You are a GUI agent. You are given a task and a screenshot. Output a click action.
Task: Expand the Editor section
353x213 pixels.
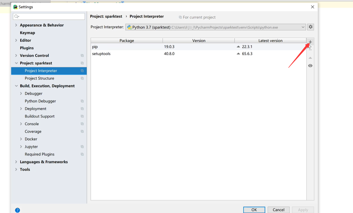click(x=16, y=40)
